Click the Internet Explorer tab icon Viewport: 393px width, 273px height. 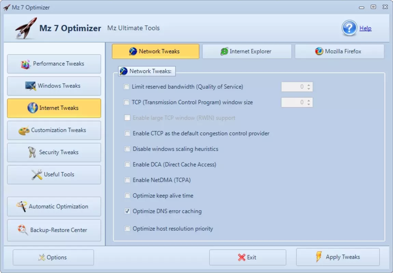(224, 51)
